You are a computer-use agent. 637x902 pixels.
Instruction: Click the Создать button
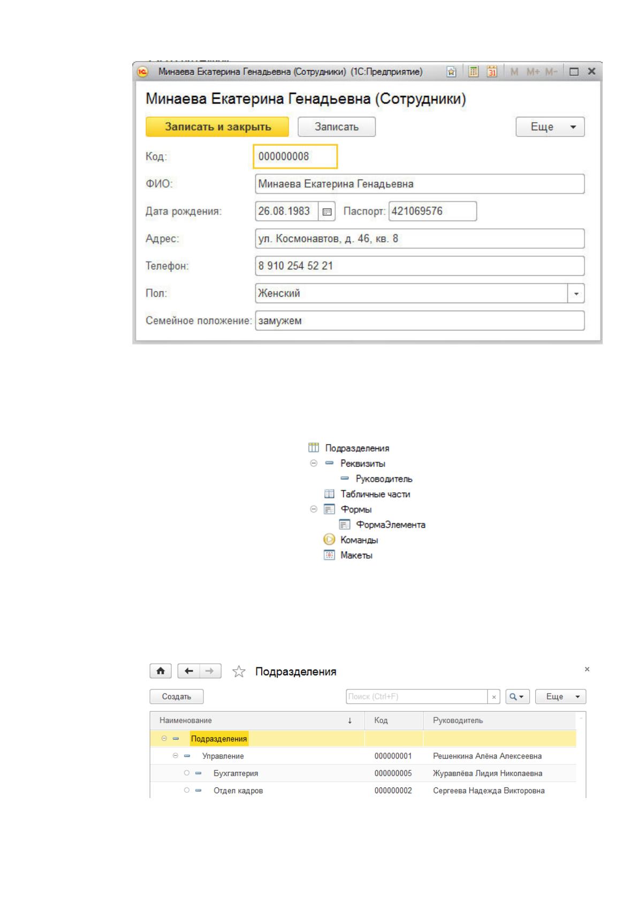(x=177, y=697)
